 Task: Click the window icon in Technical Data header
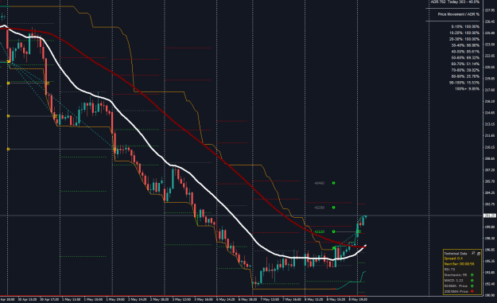(x=479, y=254)
